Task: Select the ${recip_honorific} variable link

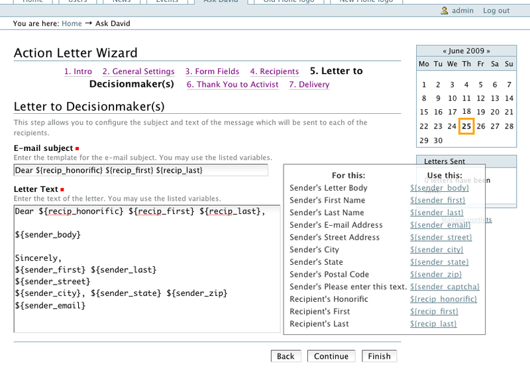Action: tap(443, 299)
